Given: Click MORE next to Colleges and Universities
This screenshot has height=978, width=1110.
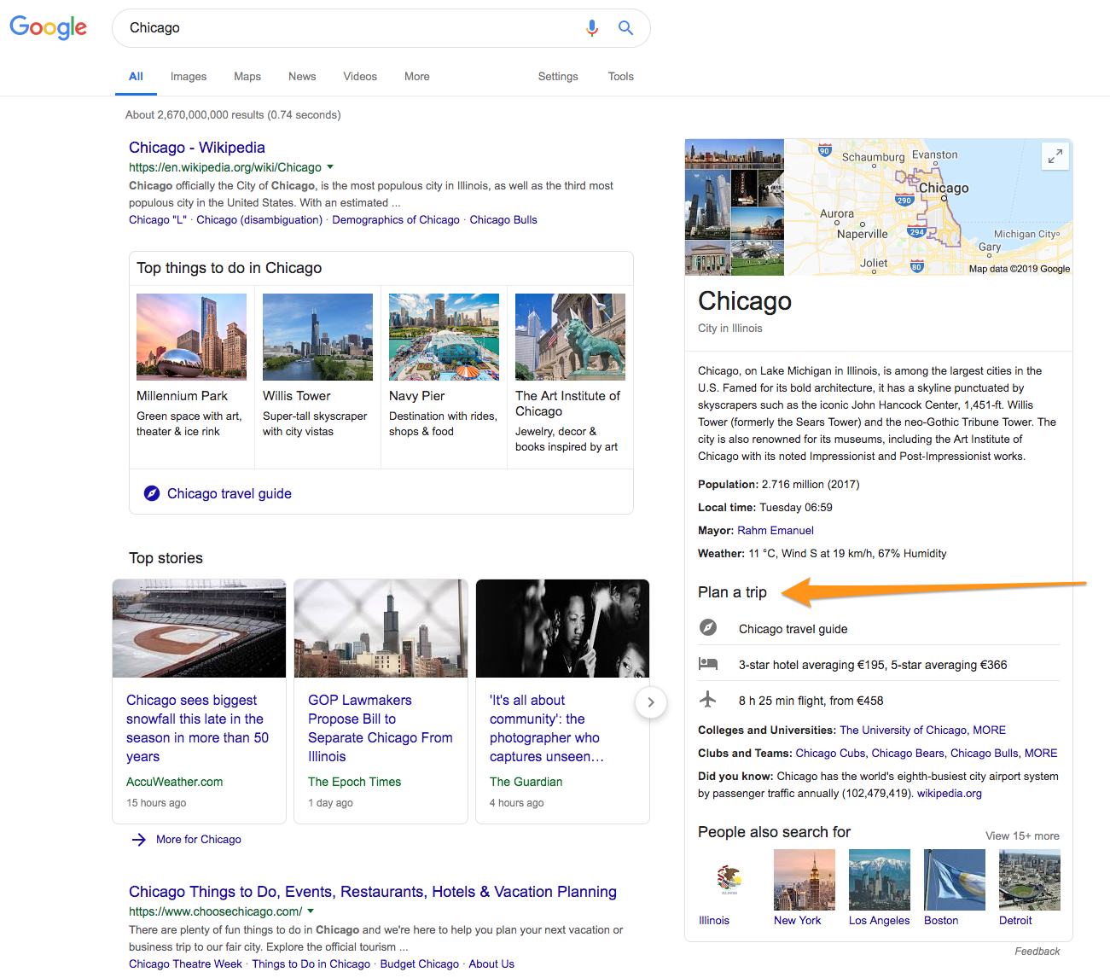Looking at the screenshot, I should (990, 731).
